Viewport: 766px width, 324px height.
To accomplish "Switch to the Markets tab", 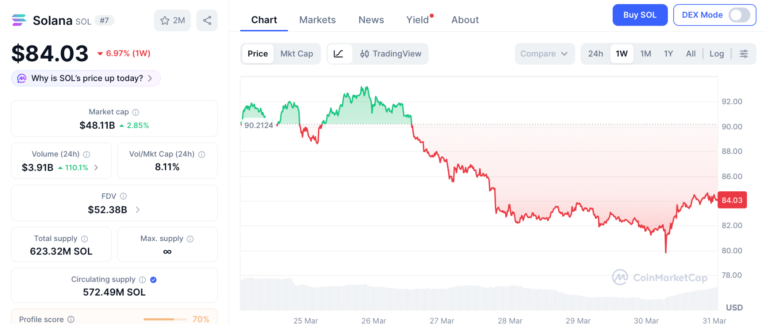I will 318,20.
